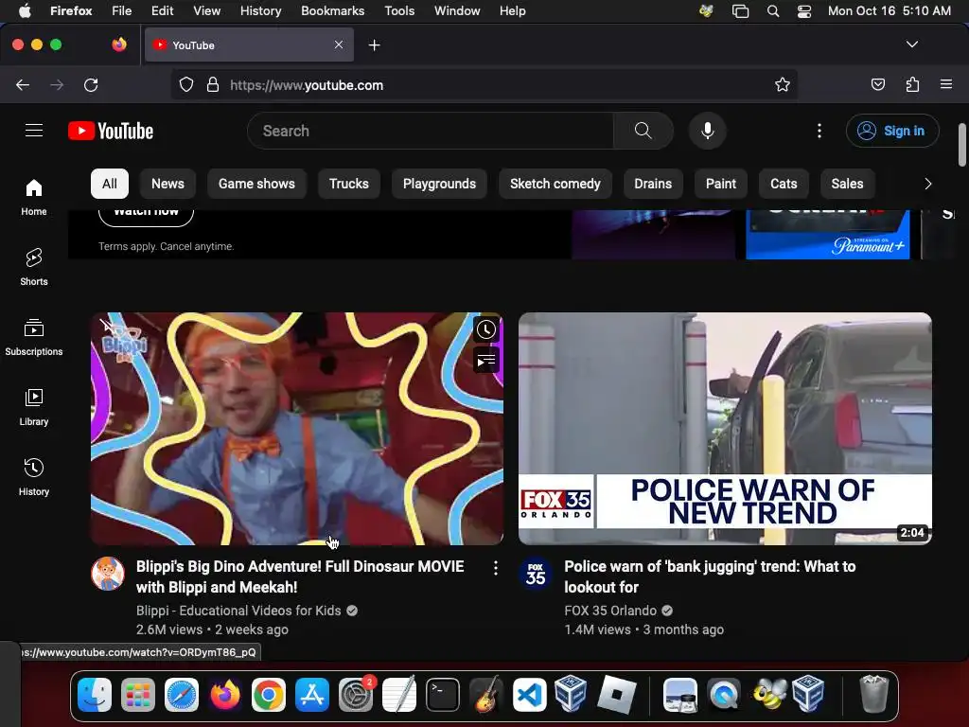969x727 pixels.
Task: Open FOX 35 channel avatar
Action: click(x=536, y=574)
